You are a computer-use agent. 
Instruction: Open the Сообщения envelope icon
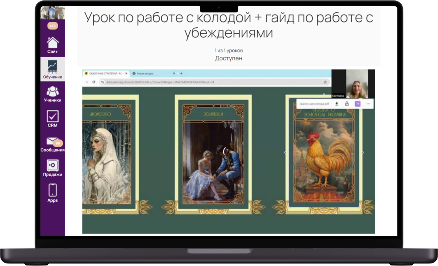(52, 141)
